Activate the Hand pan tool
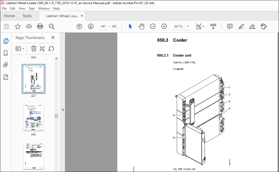This screenshot has width=279, height=172. pyautogui.click(x=142, y=26)
